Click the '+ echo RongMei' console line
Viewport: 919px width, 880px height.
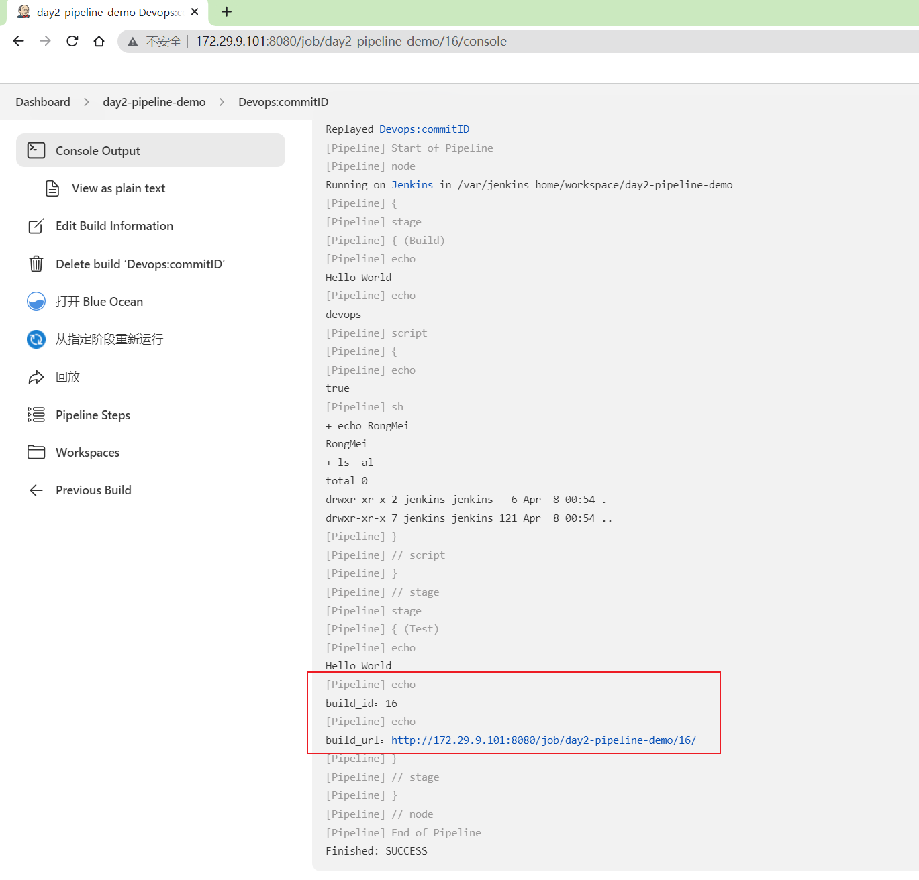367,426
